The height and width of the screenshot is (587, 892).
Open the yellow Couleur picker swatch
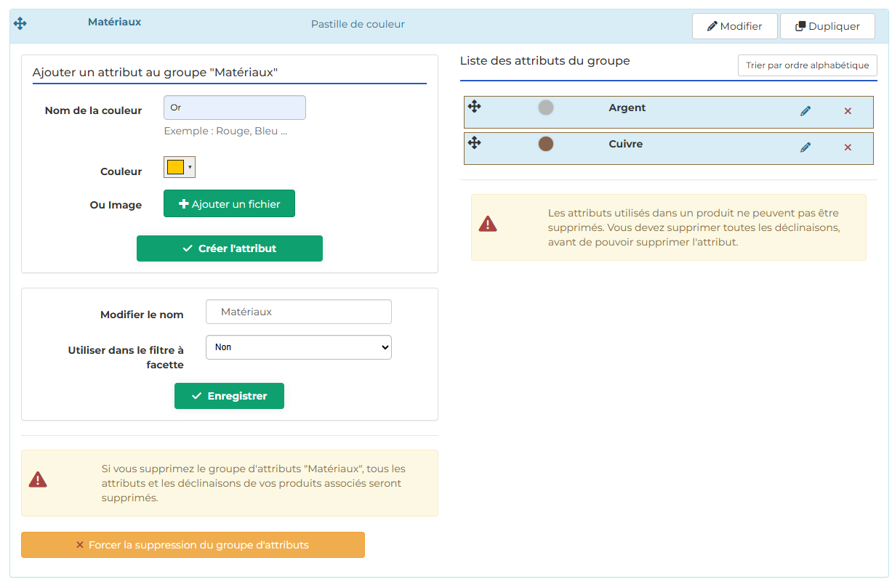(180, 167)
